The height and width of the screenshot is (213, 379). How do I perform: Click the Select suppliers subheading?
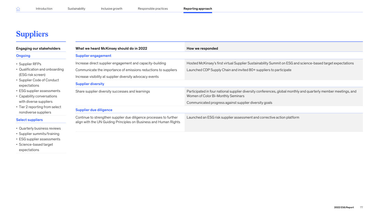click(x=29, y=120)
